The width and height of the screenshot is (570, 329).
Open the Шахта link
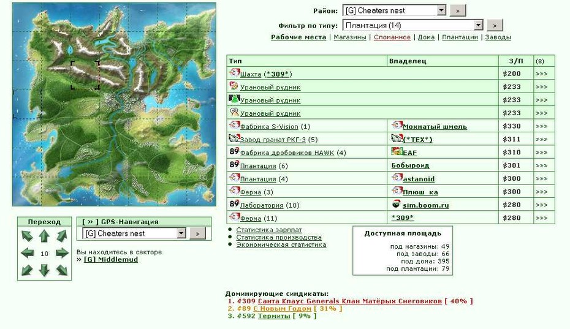tap(251, 74)
